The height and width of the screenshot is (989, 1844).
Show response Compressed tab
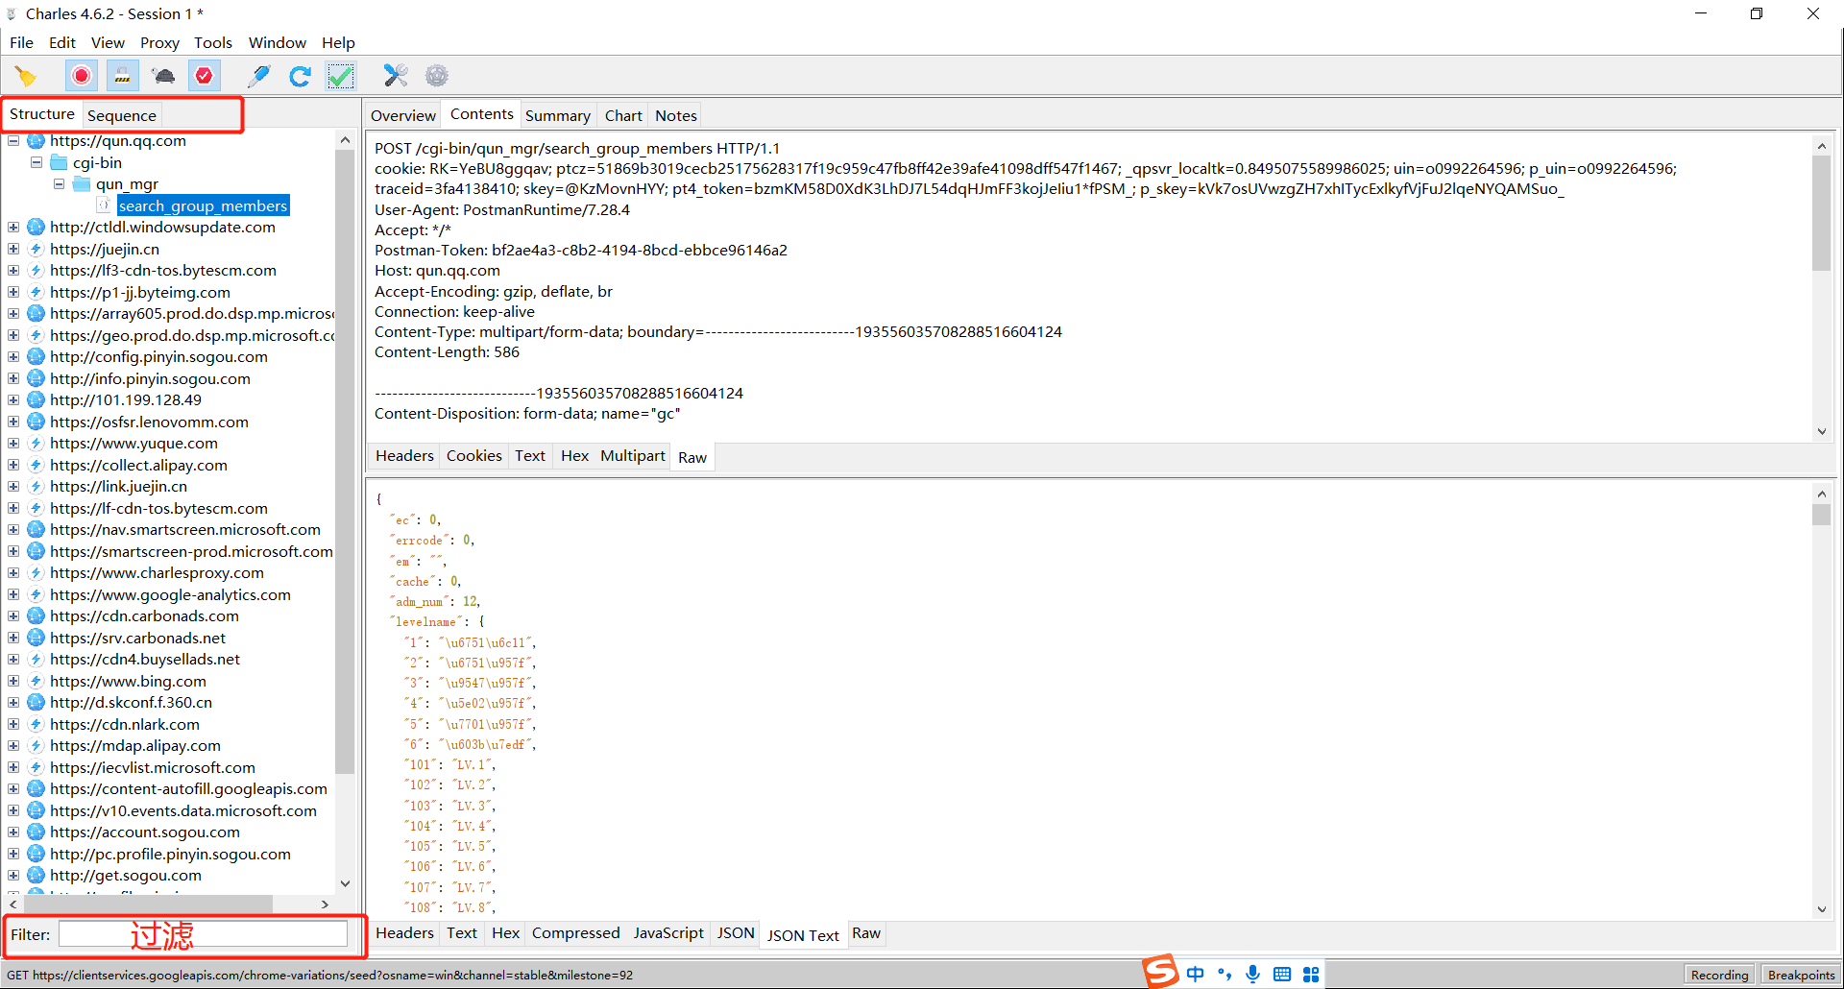(576, 933)
